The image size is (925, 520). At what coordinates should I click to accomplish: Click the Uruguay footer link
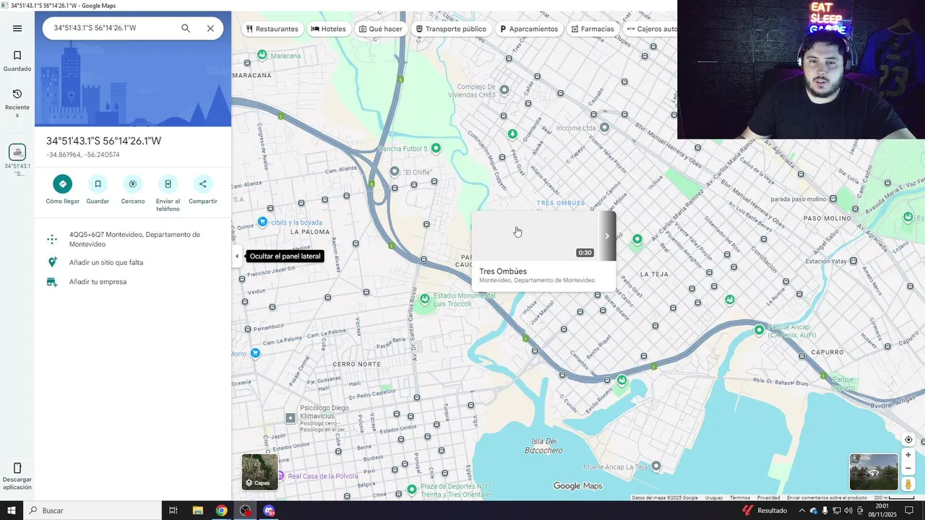pyautogui.click(x=713, y=498)
